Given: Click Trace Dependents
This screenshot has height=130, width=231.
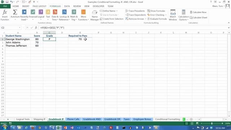Looking at the screenshot, I should [x=136, y=15].
